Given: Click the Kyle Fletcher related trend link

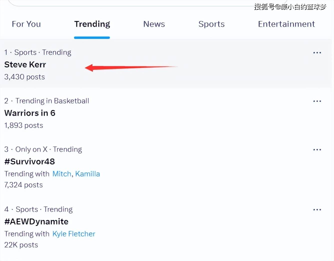Looking at the screenshot, I should 74,234.
